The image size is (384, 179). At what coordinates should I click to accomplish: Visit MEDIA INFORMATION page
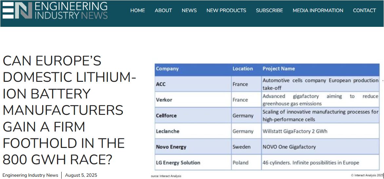[318, 10]
